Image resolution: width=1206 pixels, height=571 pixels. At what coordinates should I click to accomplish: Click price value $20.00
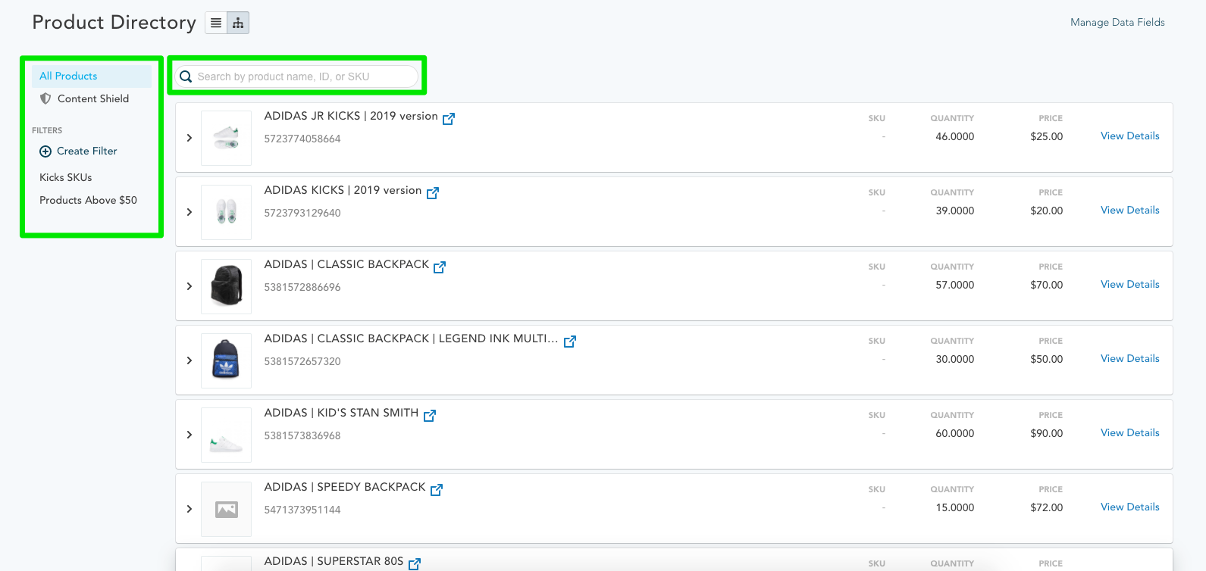click(x=1047, y=211)
